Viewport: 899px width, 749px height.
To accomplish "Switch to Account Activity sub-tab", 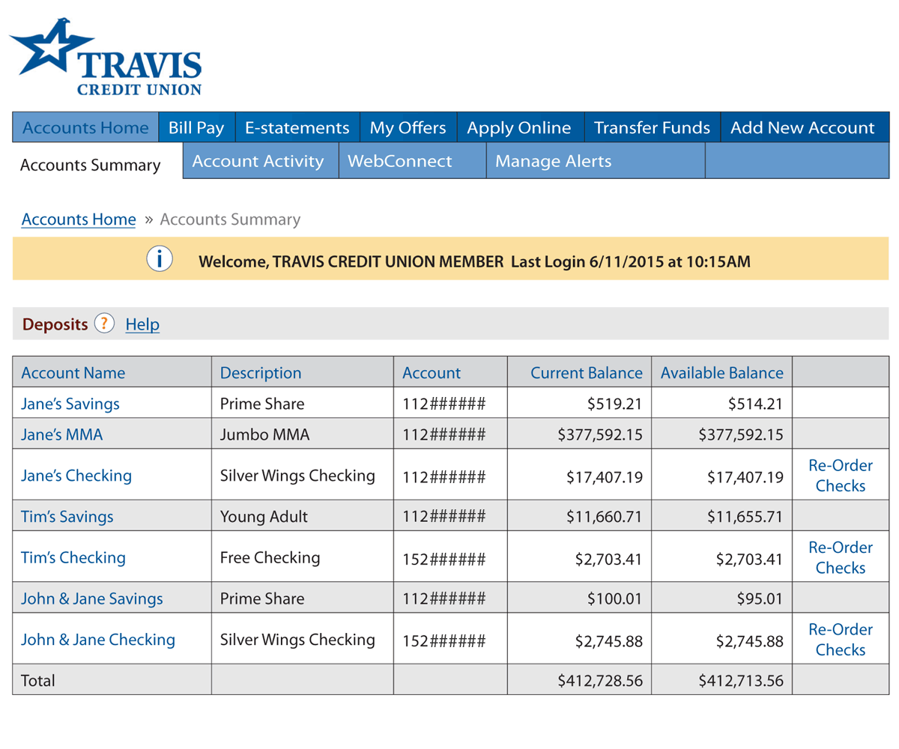I will click(x=258, y=161).
